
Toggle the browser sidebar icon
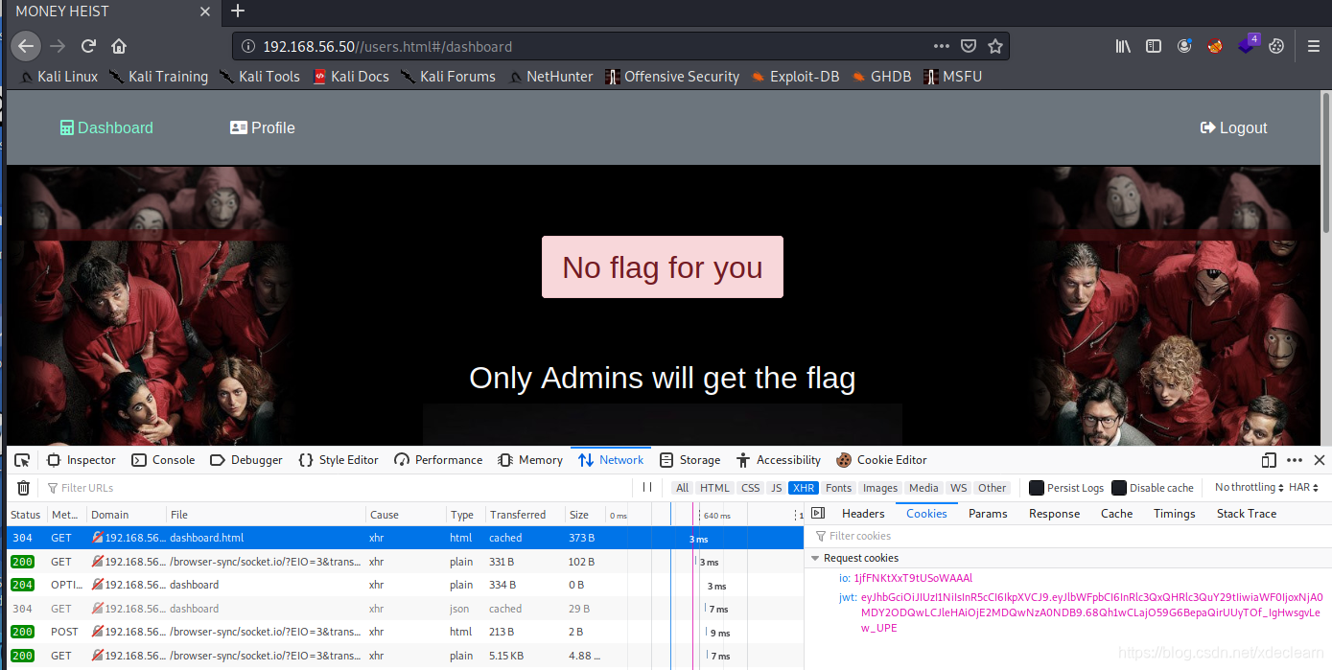(1154, 46)
